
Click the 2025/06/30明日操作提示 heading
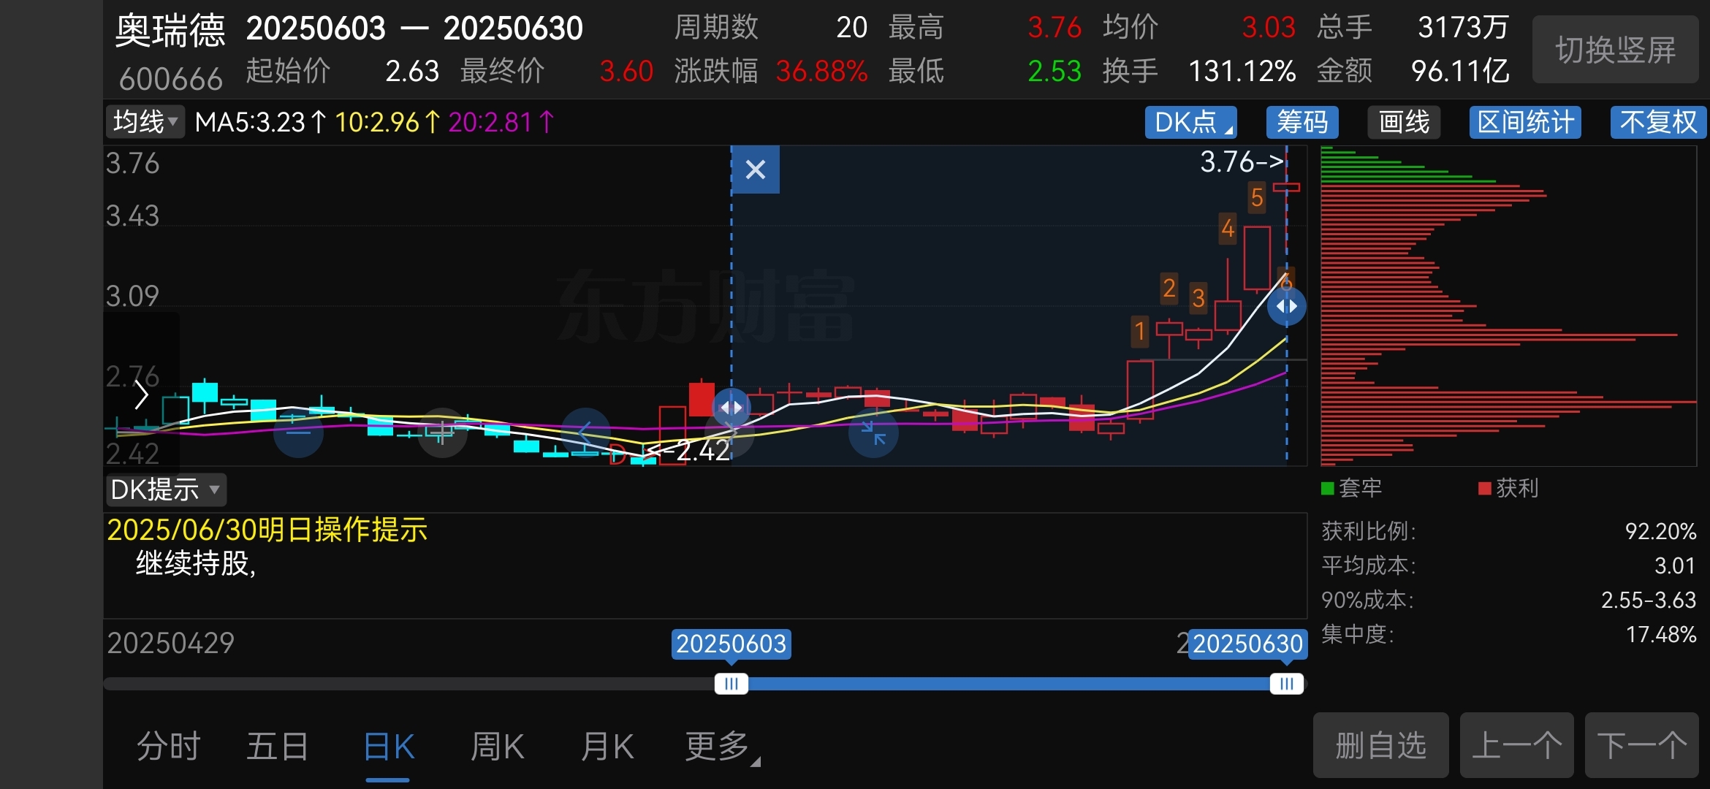(267, 530)
